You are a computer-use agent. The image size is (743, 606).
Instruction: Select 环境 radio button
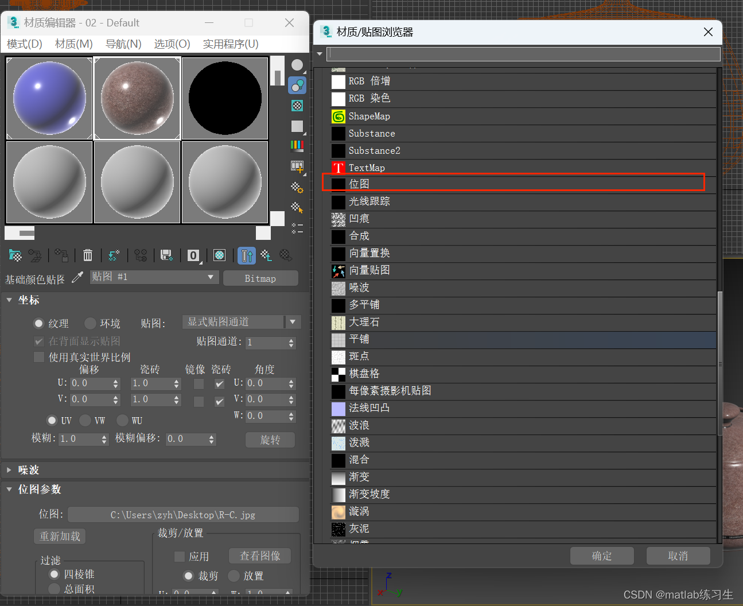click(90, 323)
